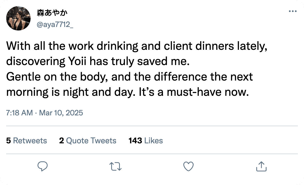Viewport: 304px width, 185px height.
Task: Click the bold 2 quote count number
Action: pyautogui.click(x=61, y=141)
